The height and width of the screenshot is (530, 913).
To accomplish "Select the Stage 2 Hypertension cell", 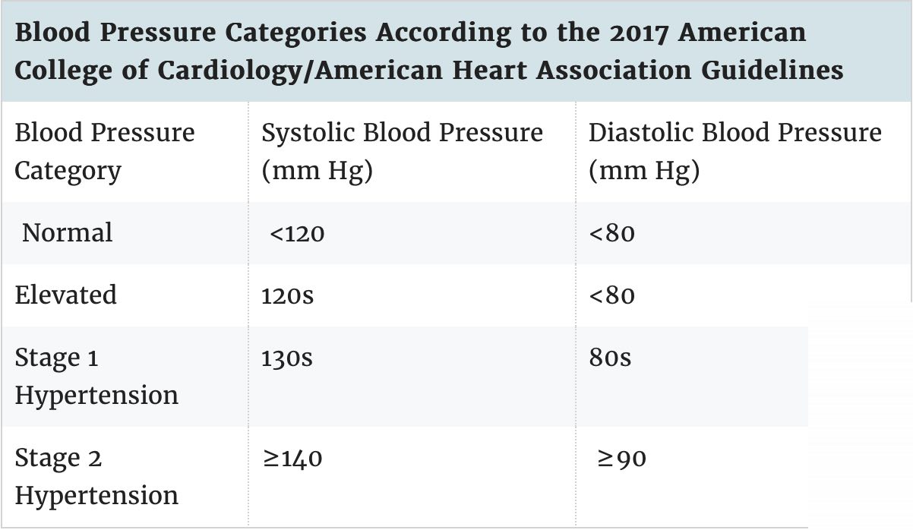I will [x=96, y=477].
